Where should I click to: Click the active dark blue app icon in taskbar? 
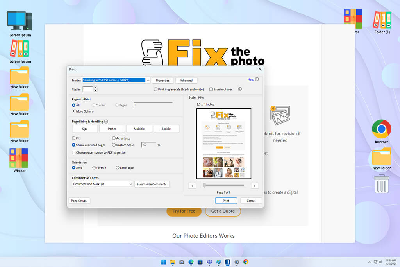point(228,262)
